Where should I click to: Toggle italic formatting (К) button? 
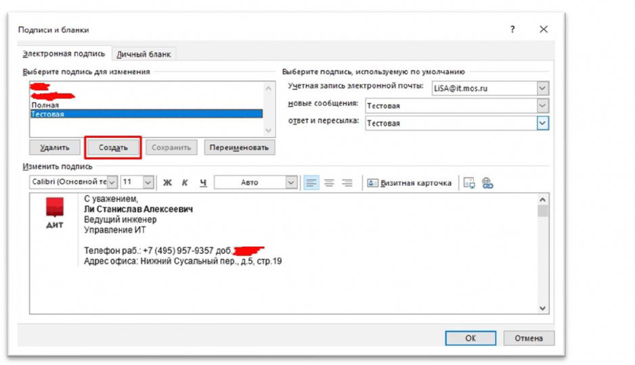pyautogui.click(x=185, y=182)
